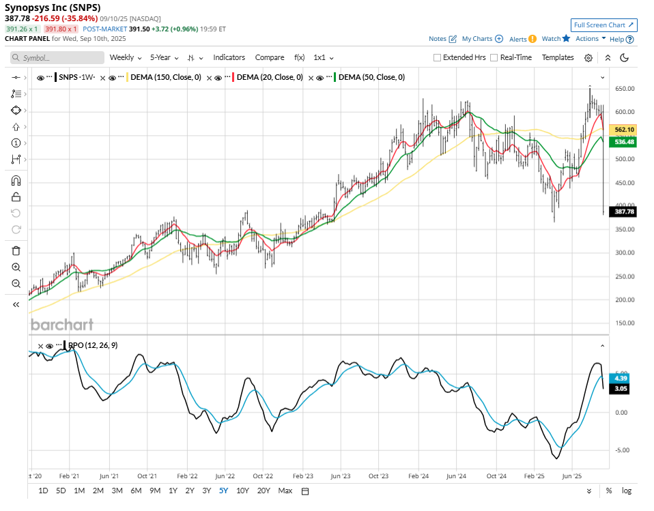Select the up arrow marker tool
The image size is (654, 511).
[x=16, y=127]
